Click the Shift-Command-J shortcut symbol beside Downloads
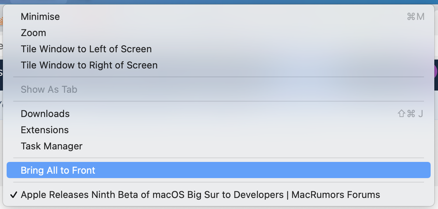The height and width of the screenshot is (209, 438). [410, 114]
